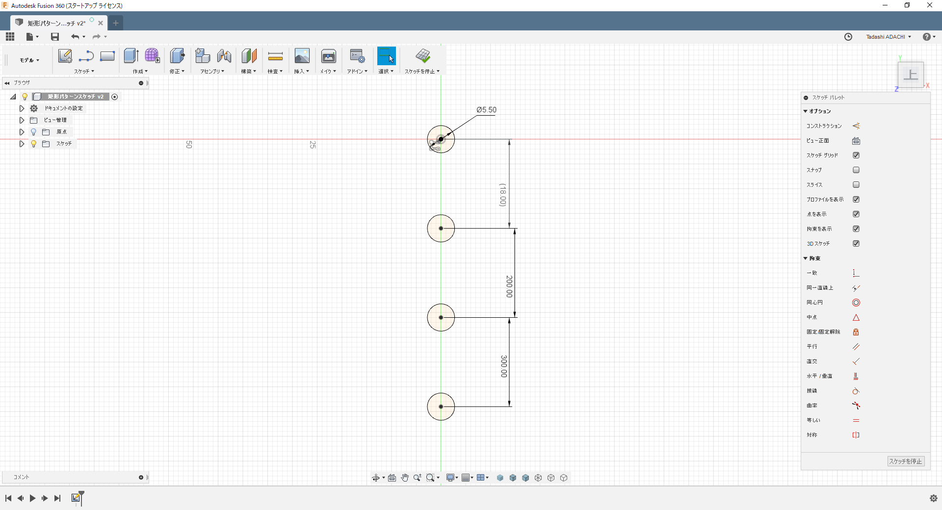Select the Joint tool
The height and width of the screenshot is (510, 942).
point(224,56)
